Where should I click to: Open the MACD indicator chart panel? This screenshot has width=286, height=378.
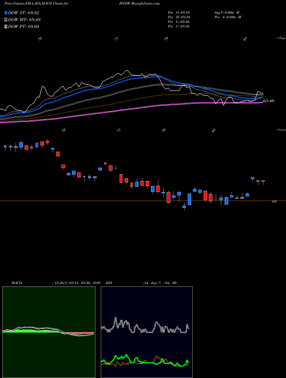(x=49, y=332)
